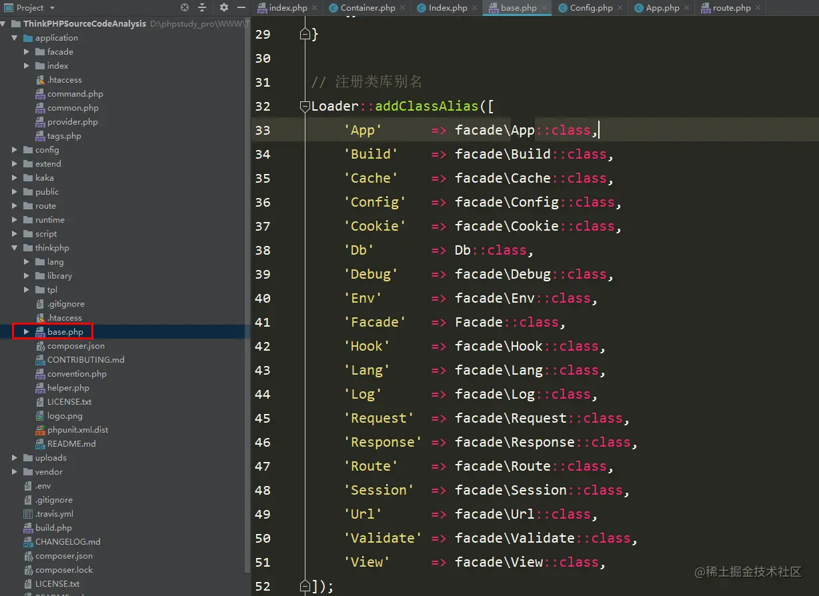The width and height of the screenshot is (819, 596).
Task: Click the fold marker at line 32
Action: [305, 106]
